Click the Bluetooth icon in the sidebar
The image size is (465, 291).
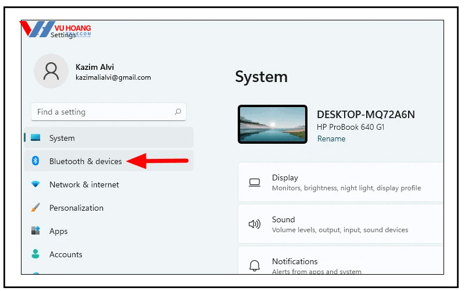[35, 161]
